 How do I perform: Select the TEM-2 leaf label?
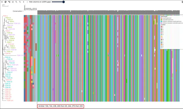pos(8,31)
